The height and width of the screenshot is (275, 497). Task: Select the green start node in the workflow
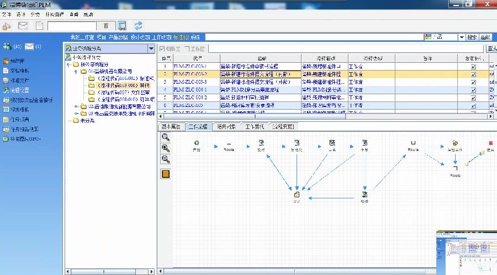(x=197, y=143)
